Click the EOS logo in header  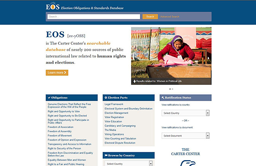(53, 6)
